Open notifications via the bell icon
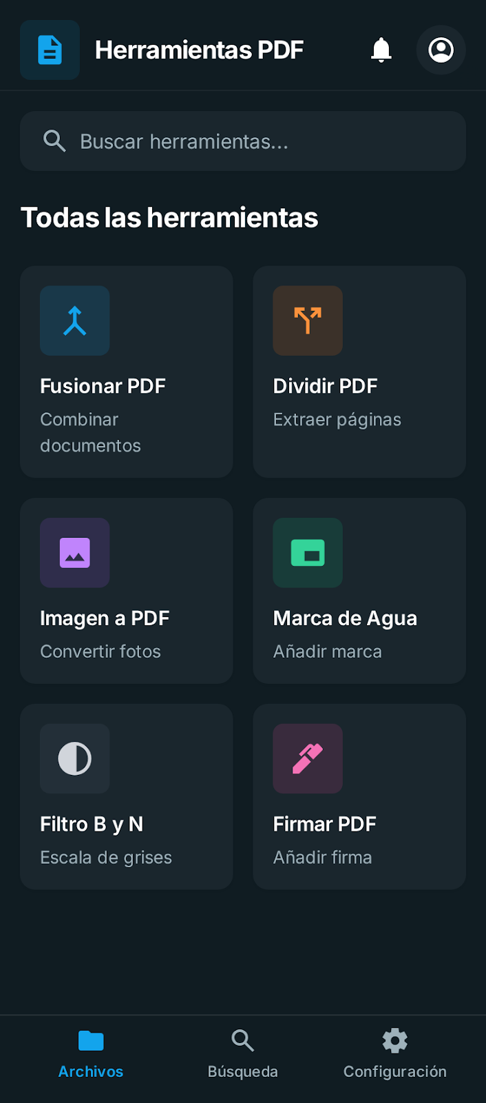 click(381, 50)
